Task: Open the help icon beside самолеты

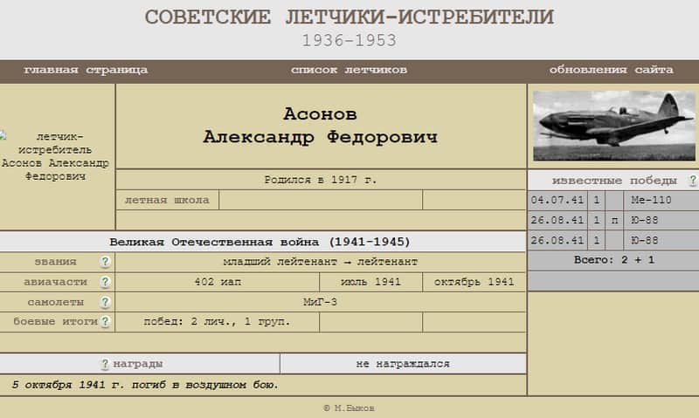Action: [105, 302]
